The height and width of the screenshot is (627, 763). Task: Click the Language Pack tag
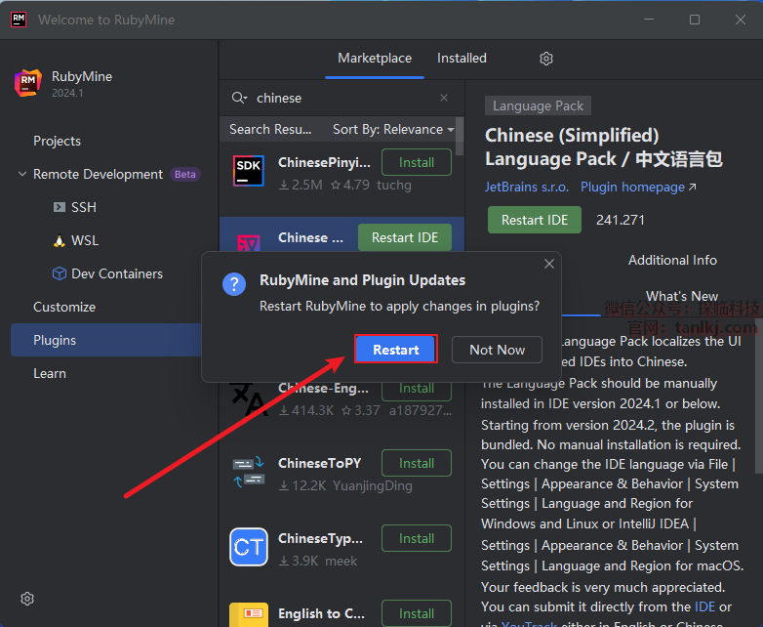[x=538, y=105]
